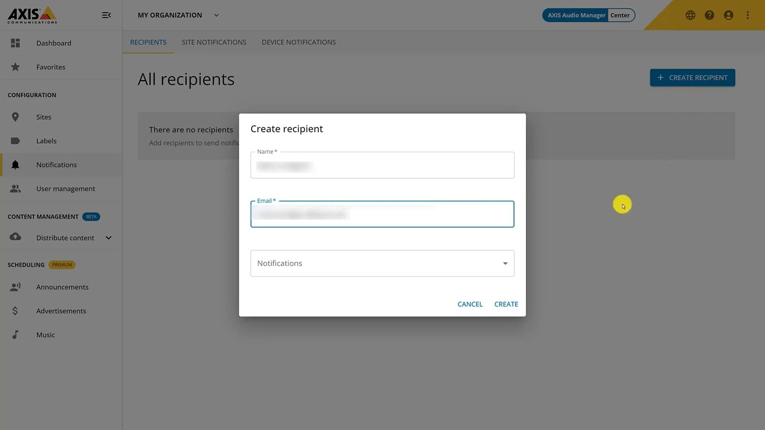Click the 'There are no recipients' text
This screenshot has height=430, width=765.
pyautogui.click(x=191, y=130)
